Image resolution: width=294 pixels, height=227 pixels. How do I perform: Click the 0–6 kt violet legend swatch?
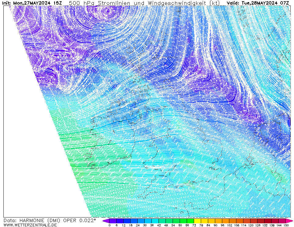(x=113, y=221)
